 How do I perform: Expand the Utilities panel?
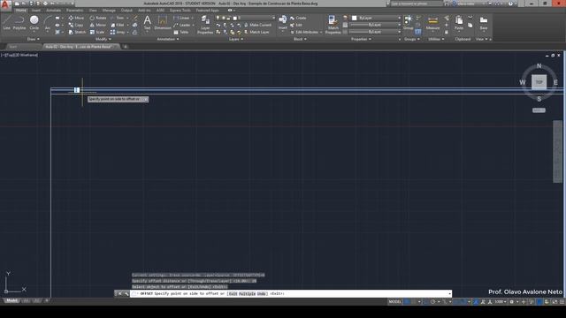436,39
